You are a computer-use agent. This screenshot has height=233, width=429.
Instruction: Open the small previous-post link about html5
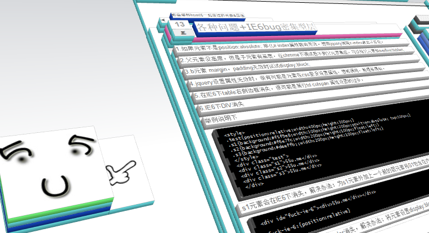coord(207,15)
